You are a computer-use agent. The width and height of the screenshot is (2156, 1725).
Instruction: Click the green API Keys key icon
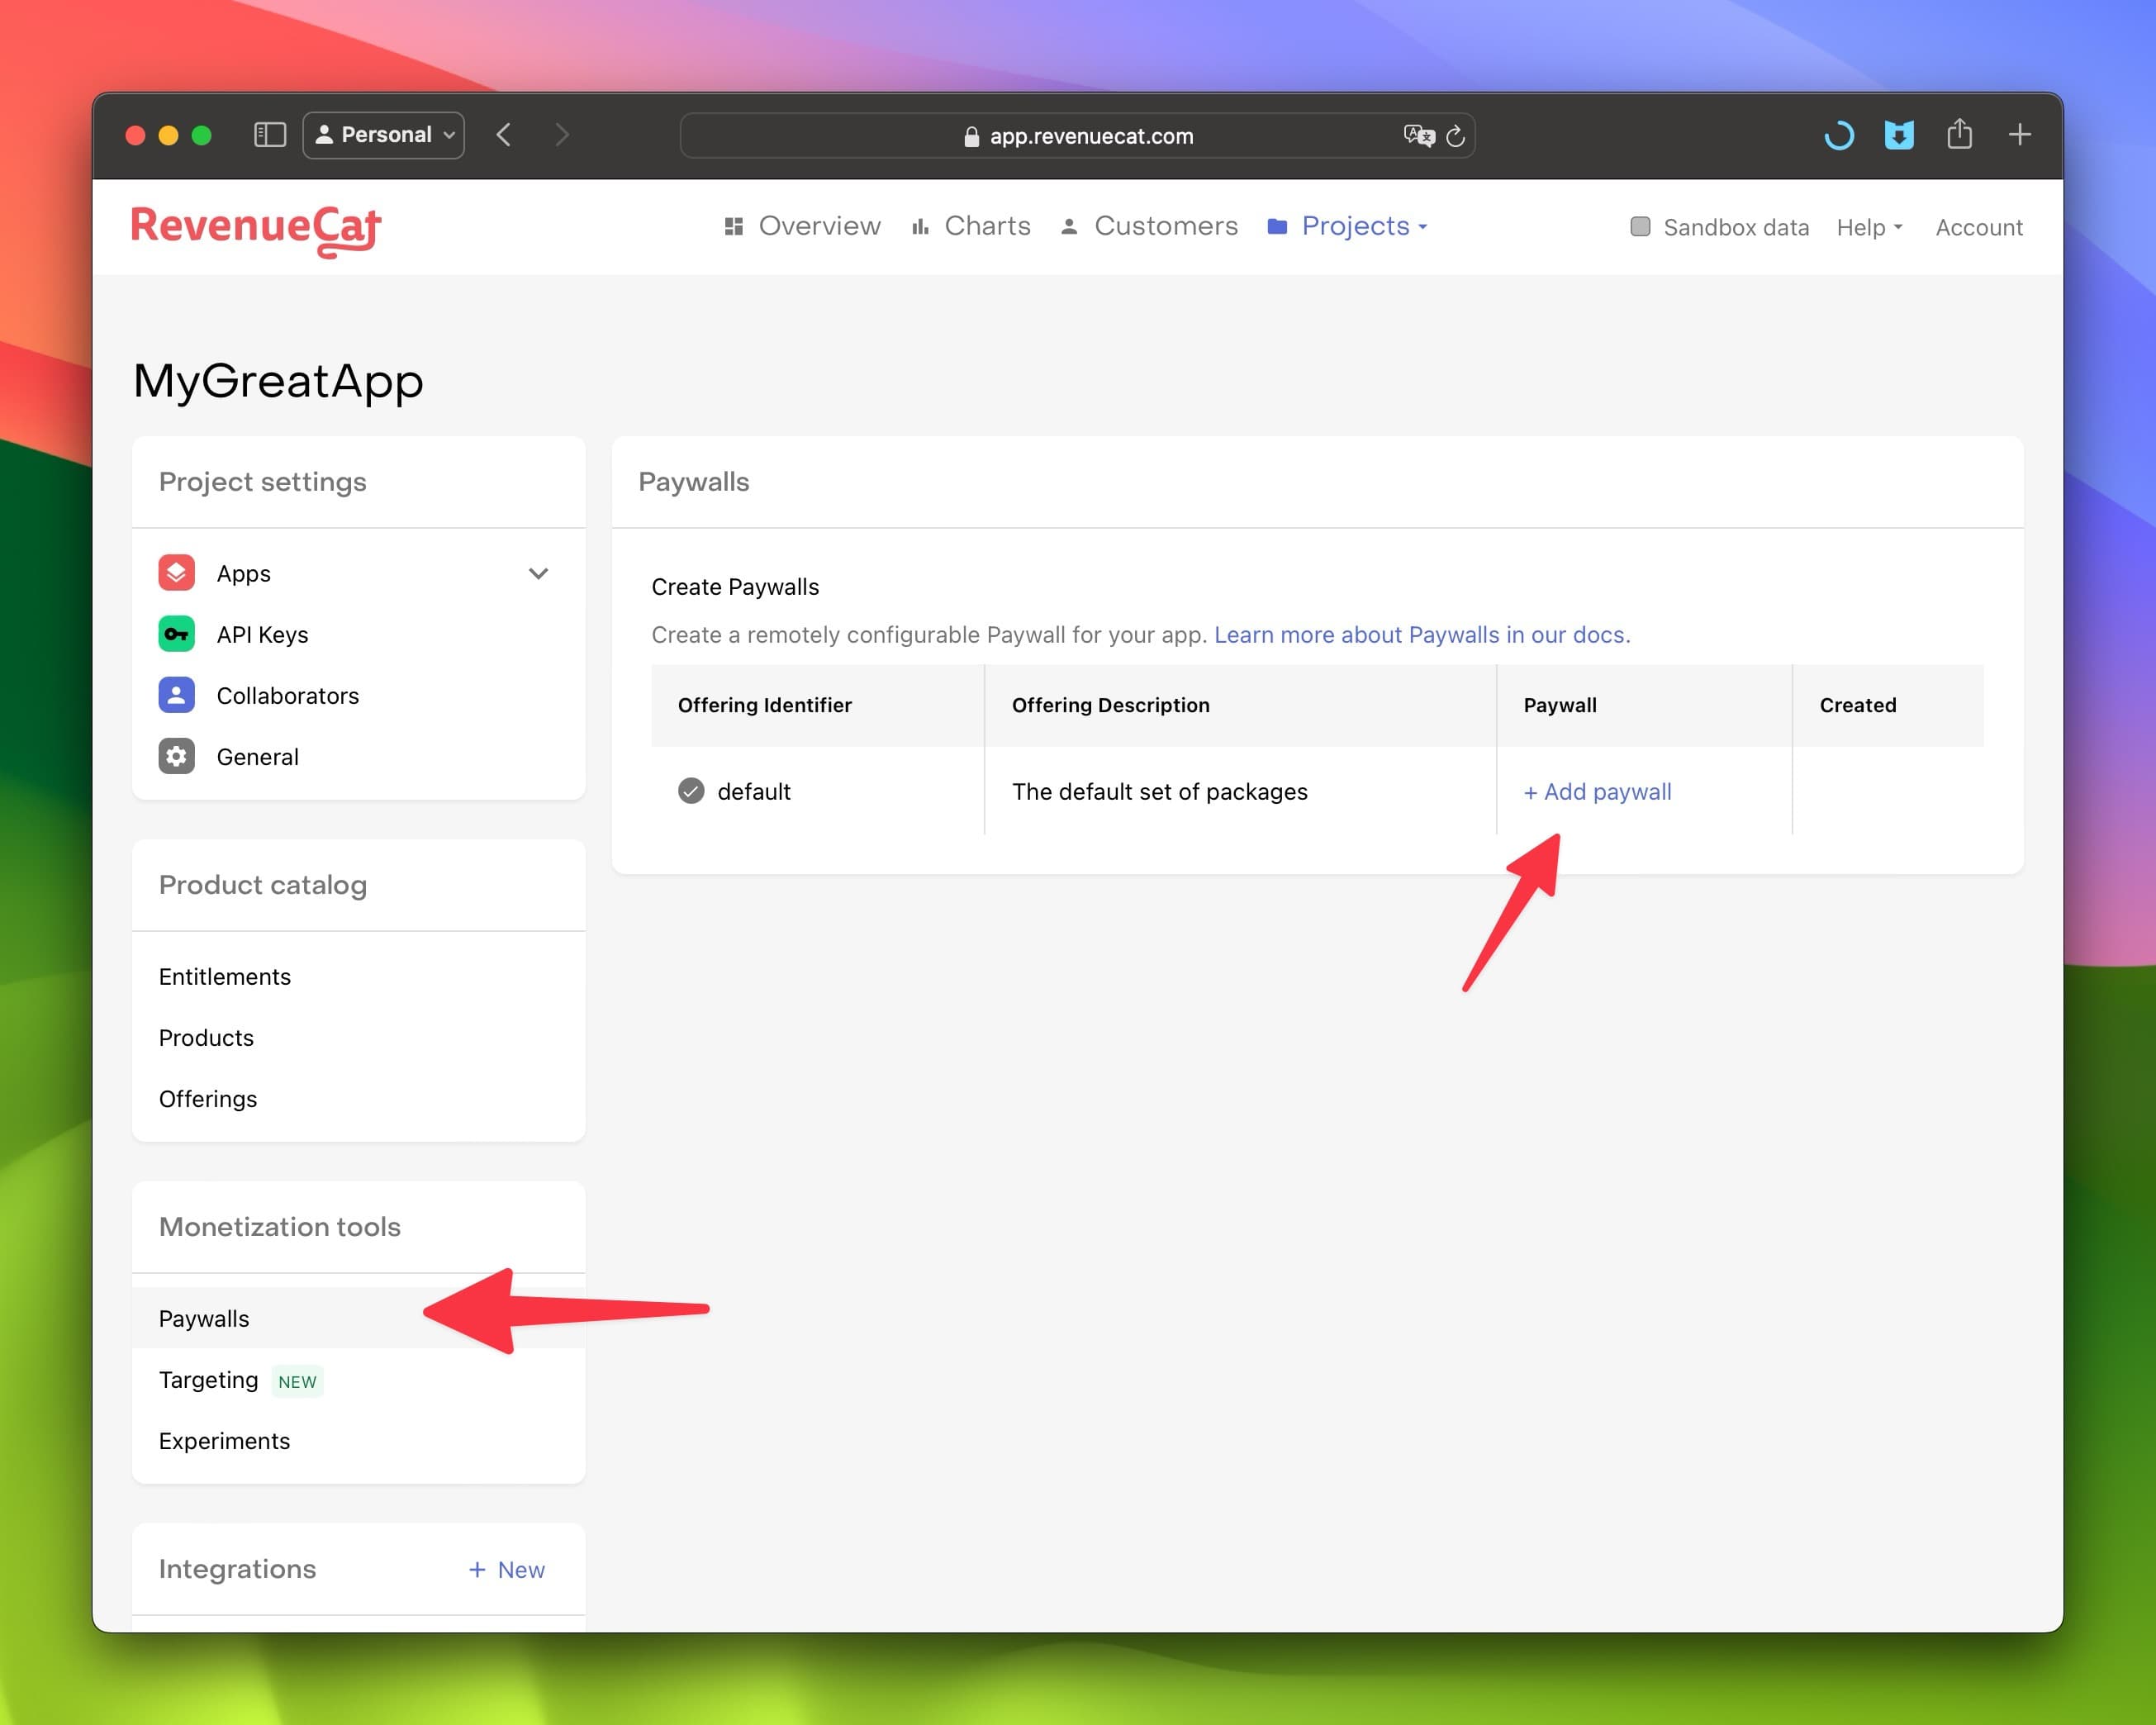(x=176, y=634)
